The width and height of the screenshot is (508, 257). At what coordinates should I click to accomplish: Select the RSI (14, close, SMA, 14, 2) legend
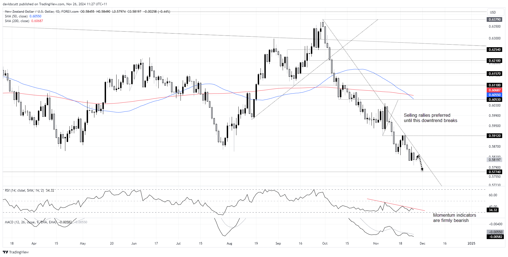tap(24, 190)
